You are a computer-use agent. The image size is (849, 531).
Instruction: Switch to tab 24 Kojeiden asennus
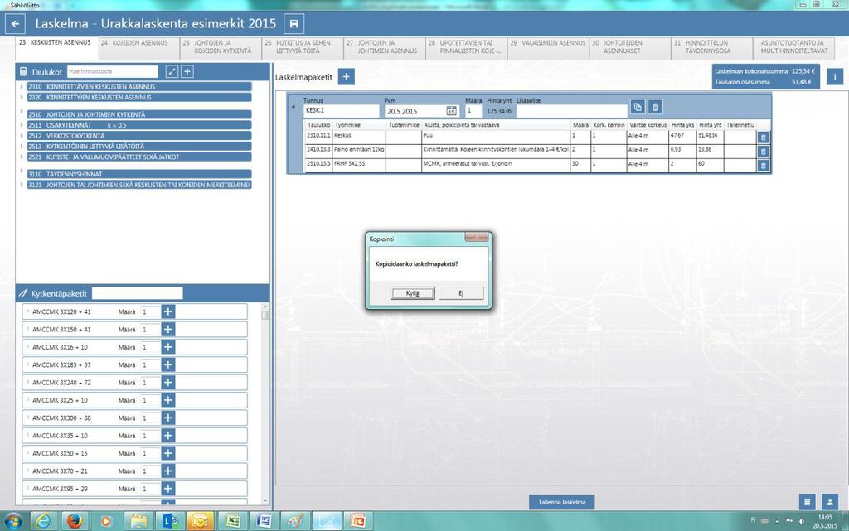click(139, 47)
